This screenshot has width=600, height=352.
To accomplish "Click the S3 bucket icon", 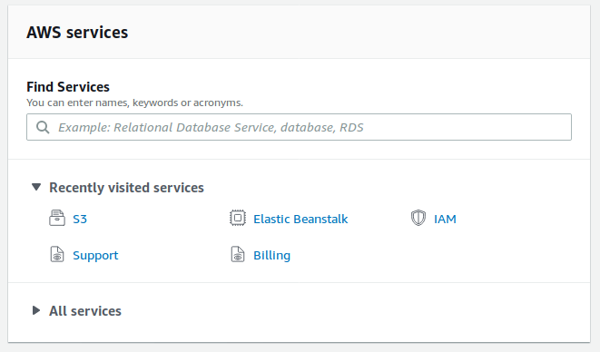I will click(x=57, y=218).
